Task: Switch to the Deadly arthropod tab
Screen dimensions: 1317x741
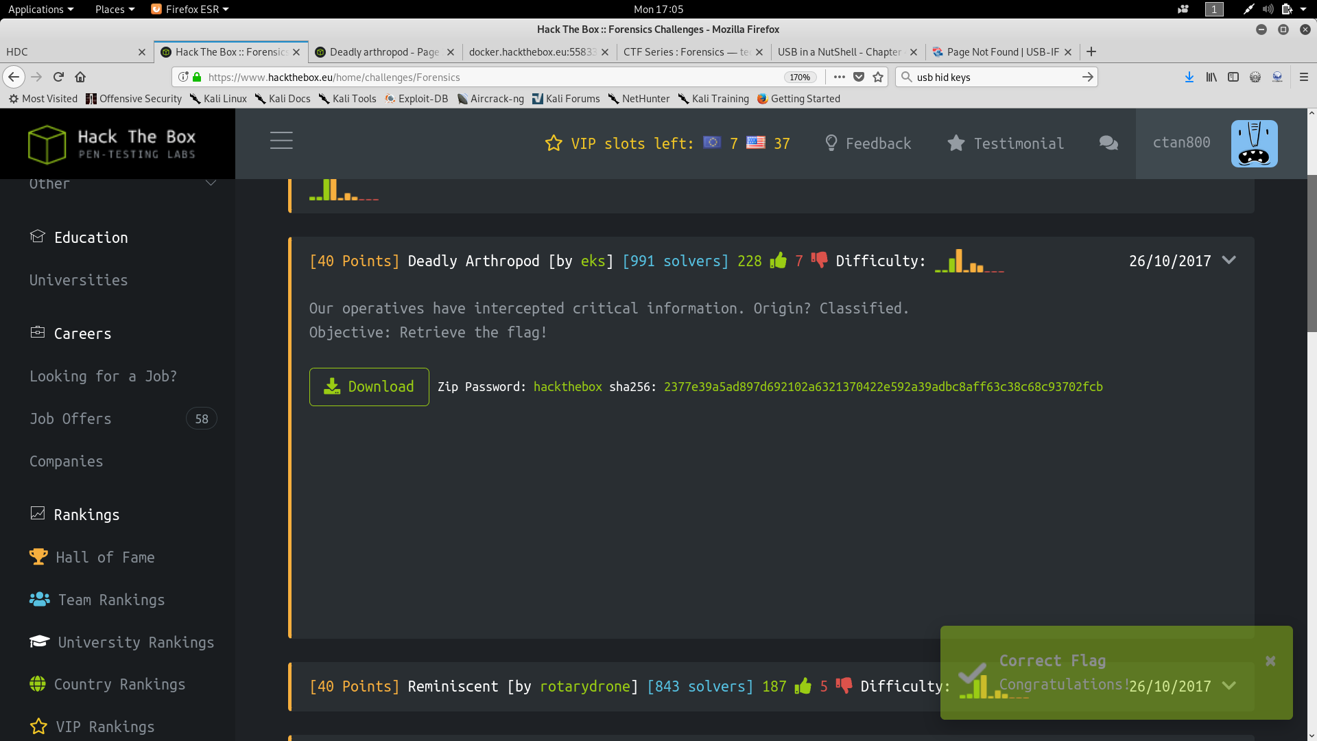Action: tap(384, 52)
